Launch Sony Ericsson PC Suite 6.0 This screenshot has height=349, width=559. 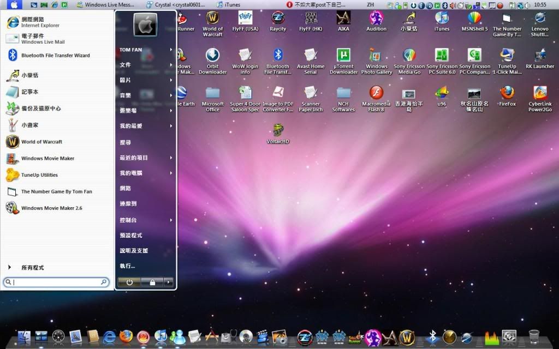click(x=442, y=61)
